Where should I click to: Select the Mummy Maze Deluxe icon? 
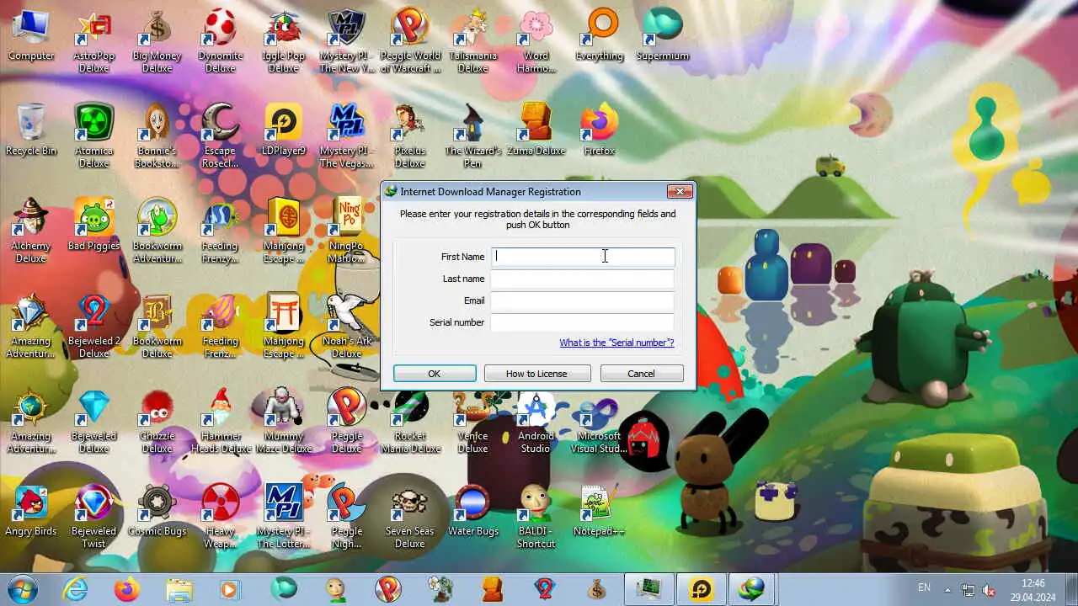[283, 421]
